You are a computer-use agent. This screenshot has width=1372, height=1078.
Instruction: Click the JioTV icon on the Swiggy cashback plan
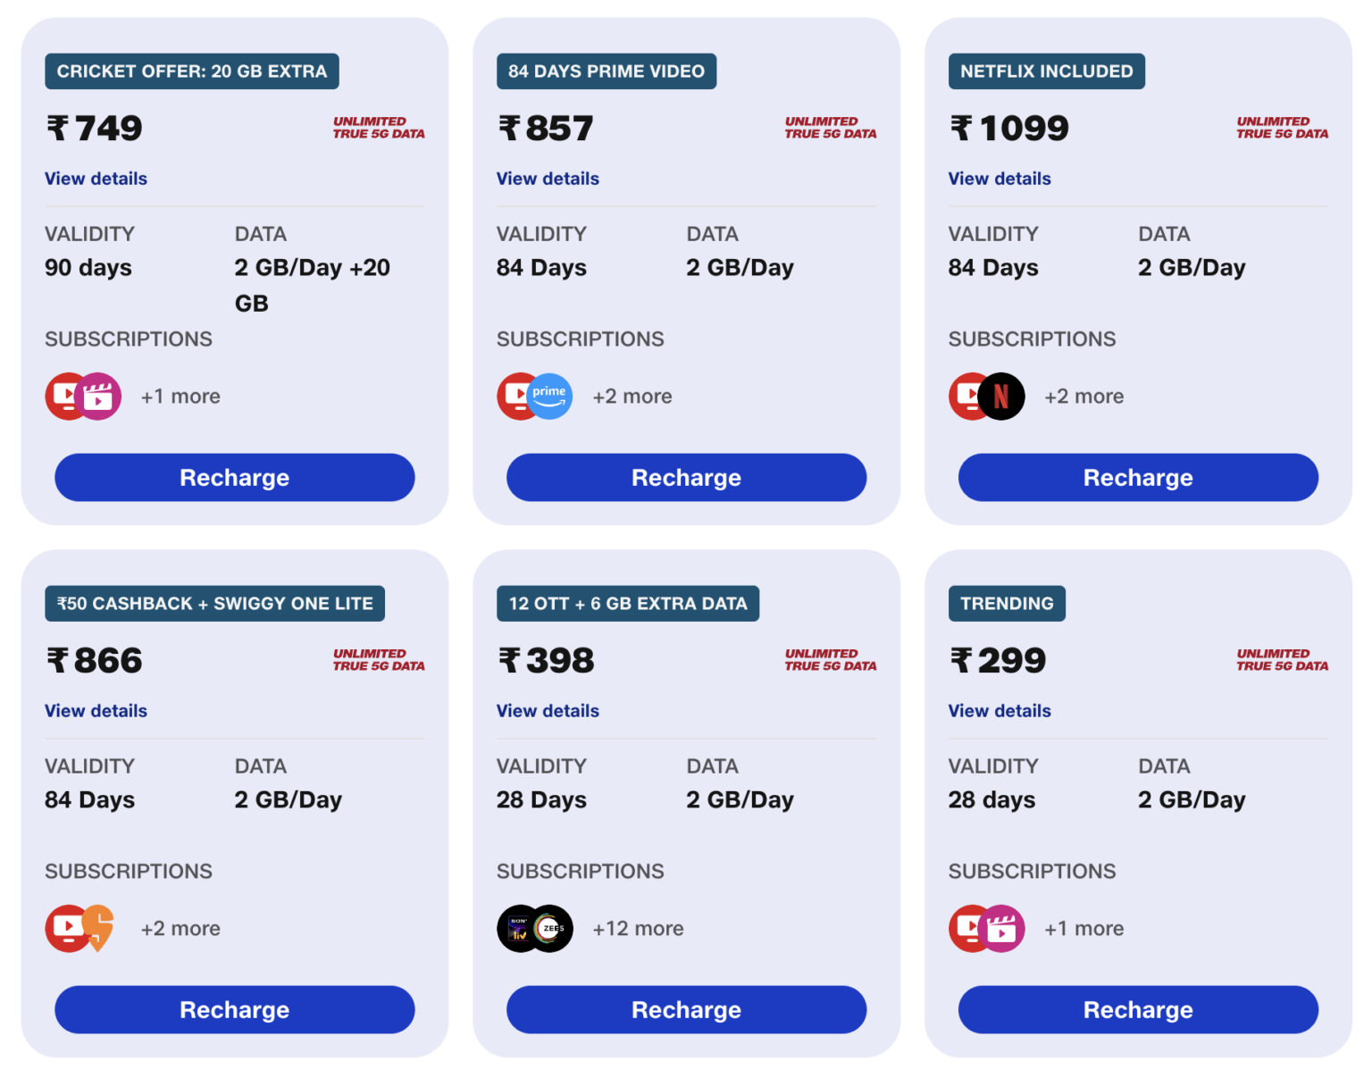point(67,928)
